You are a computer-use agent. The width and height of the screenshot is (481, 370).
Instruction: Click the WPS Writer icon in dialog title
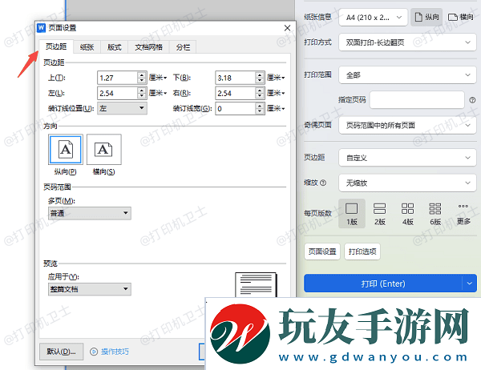[x=41, y=28]
